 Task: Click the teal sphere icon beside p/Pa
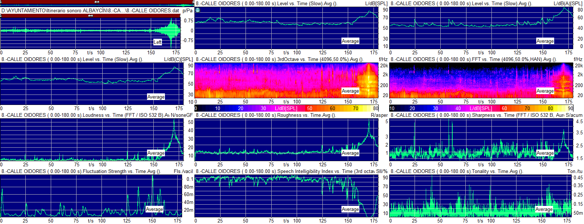[x=198, y=10]
